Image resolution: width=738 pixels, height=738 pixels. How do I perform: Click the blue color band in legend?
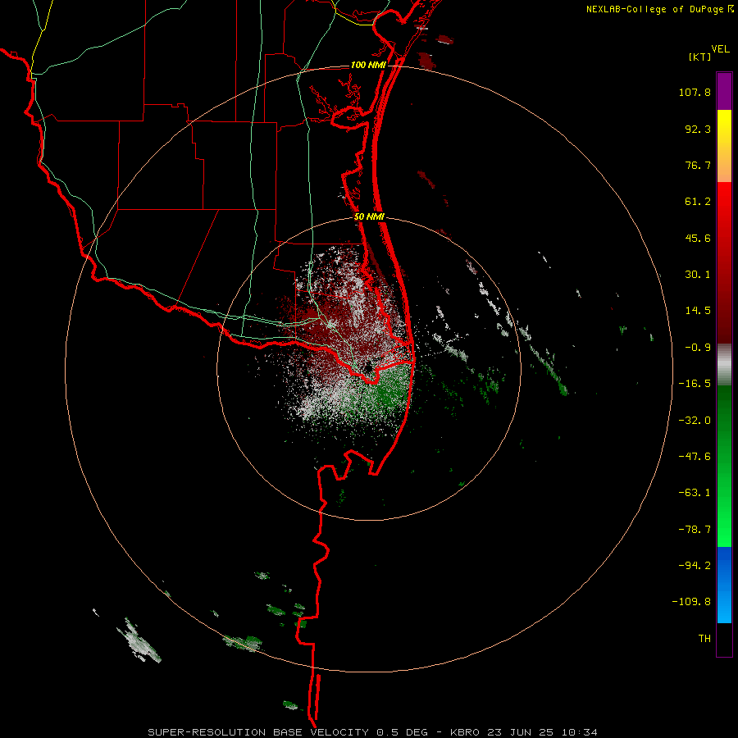[724, 585]
